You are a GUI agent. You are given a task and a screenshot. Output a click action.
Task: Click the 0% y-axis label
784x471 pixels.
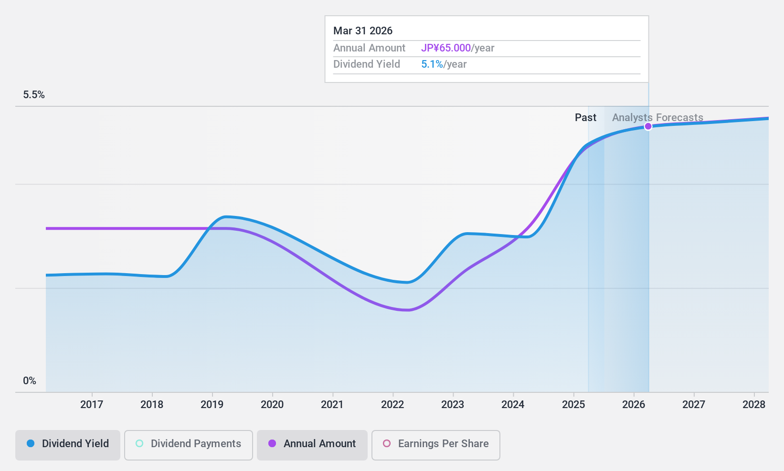pyautogui.click(x=30, y=381)
